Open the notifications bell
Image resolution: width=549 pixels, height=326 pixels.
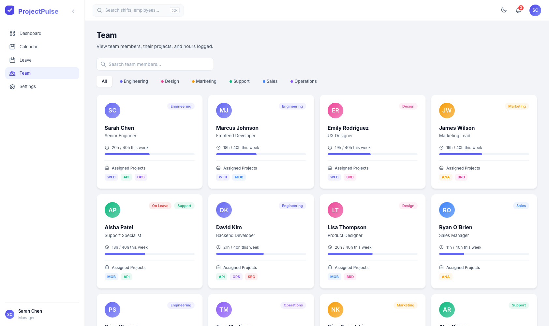coord(518,10)
